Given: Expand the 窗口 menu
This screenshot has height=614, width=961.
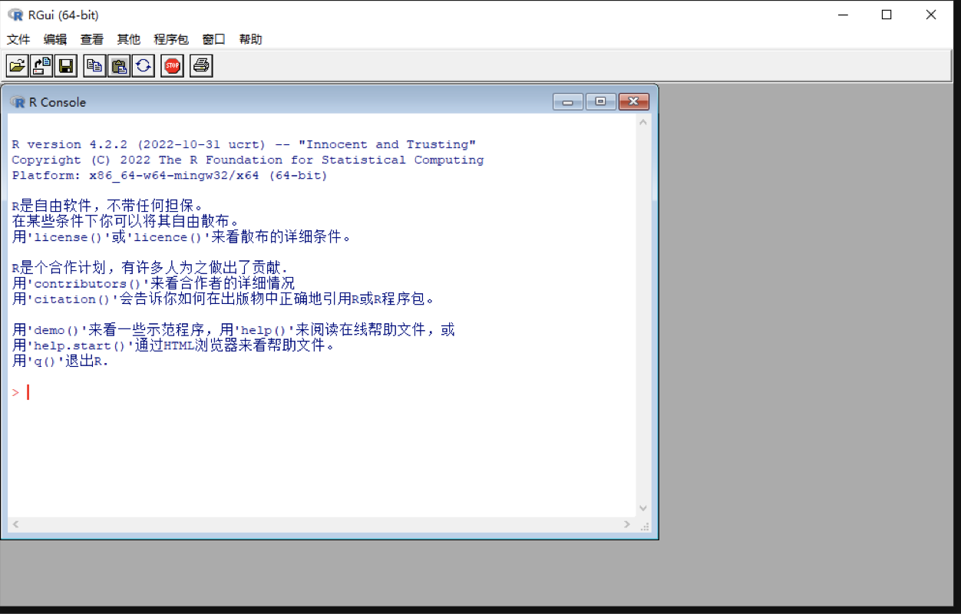Looking at the screenshot, I should pyautogui.click(x=213, y=39).
